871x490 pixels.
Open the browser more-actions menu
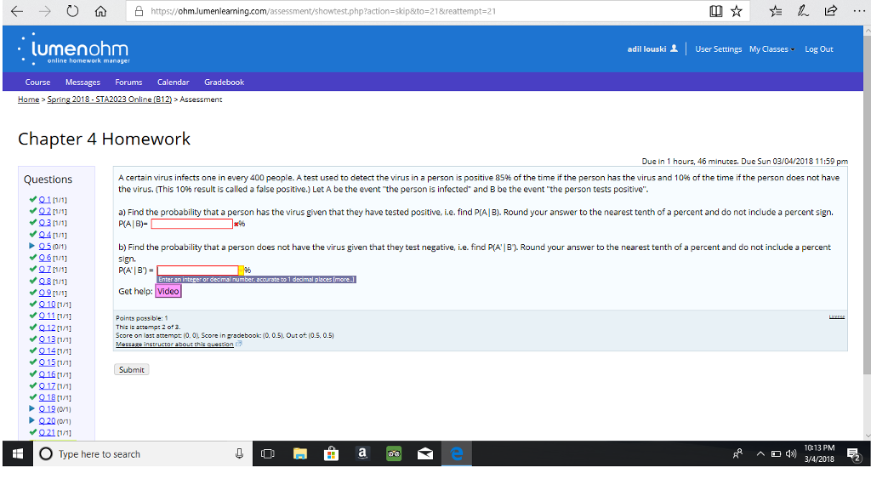(861, 12)
